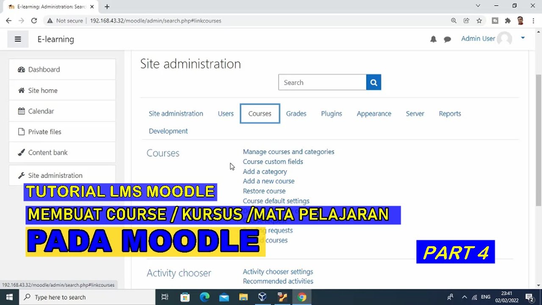Open the Extensions puzzle icon
Viewport: 542px width, 305px height.
(x=508, y=20)
